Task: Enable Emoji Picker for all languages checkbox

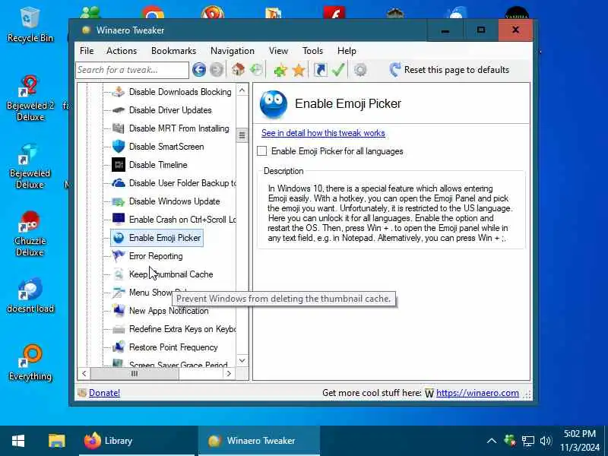Action: [262, 150]
